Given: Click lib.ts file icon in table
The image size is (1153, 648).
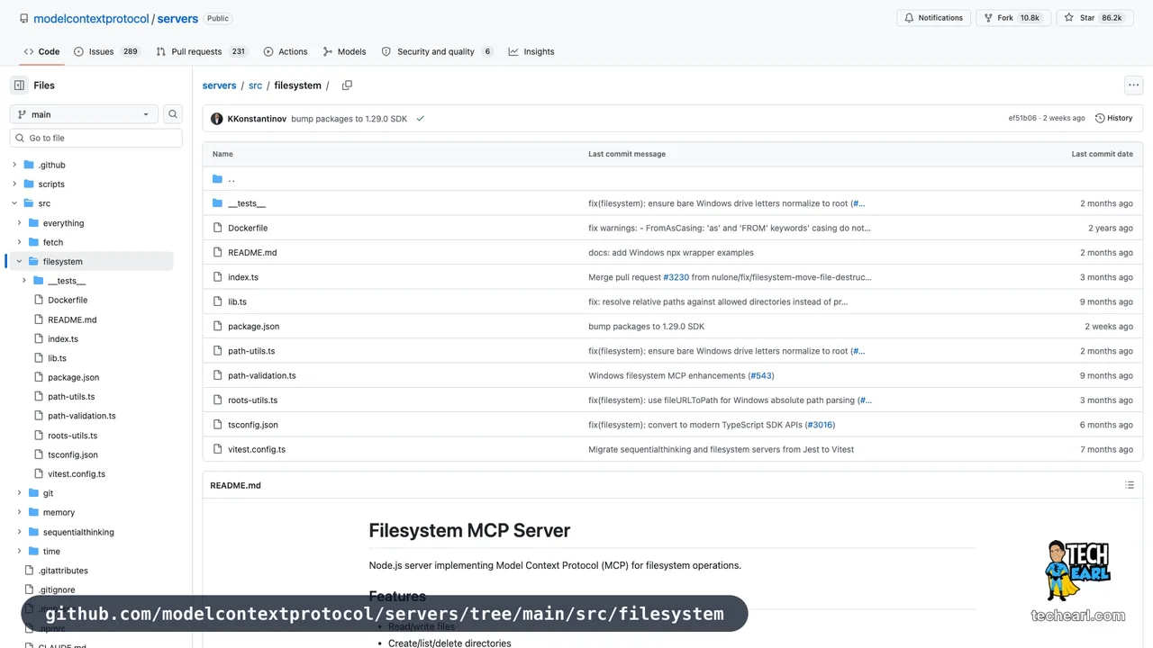Looking at the screenshot, I should 217,301.
